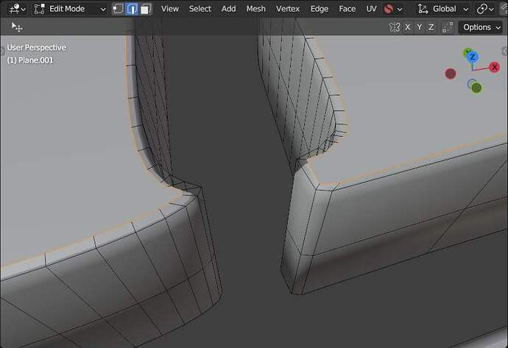This screenshot has width=508, height=348.
Task: Click the transform orientation axes icon
Action: coord(423,9)
